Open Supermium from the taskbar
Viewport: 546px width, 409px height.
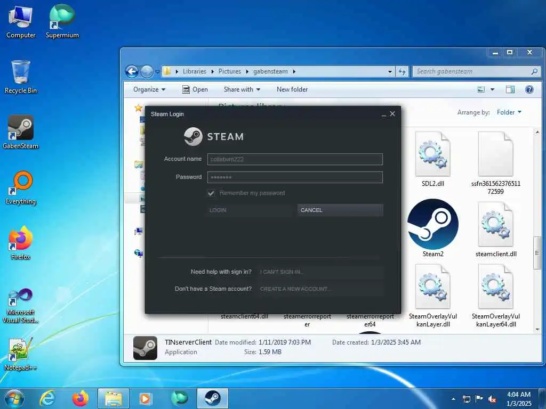(179, 398)
